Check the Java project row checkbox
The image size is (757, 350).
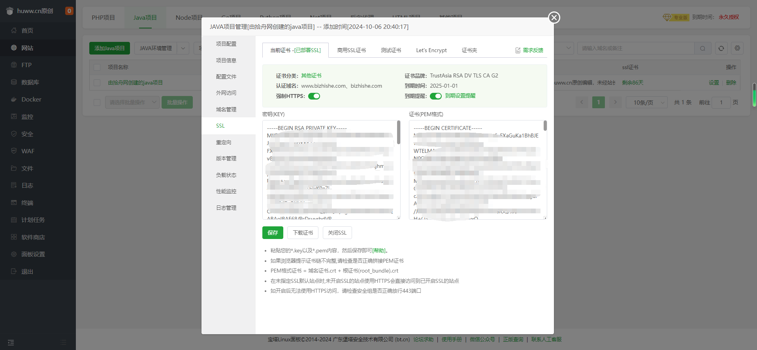pyautogui.click(x=97, y=83)
